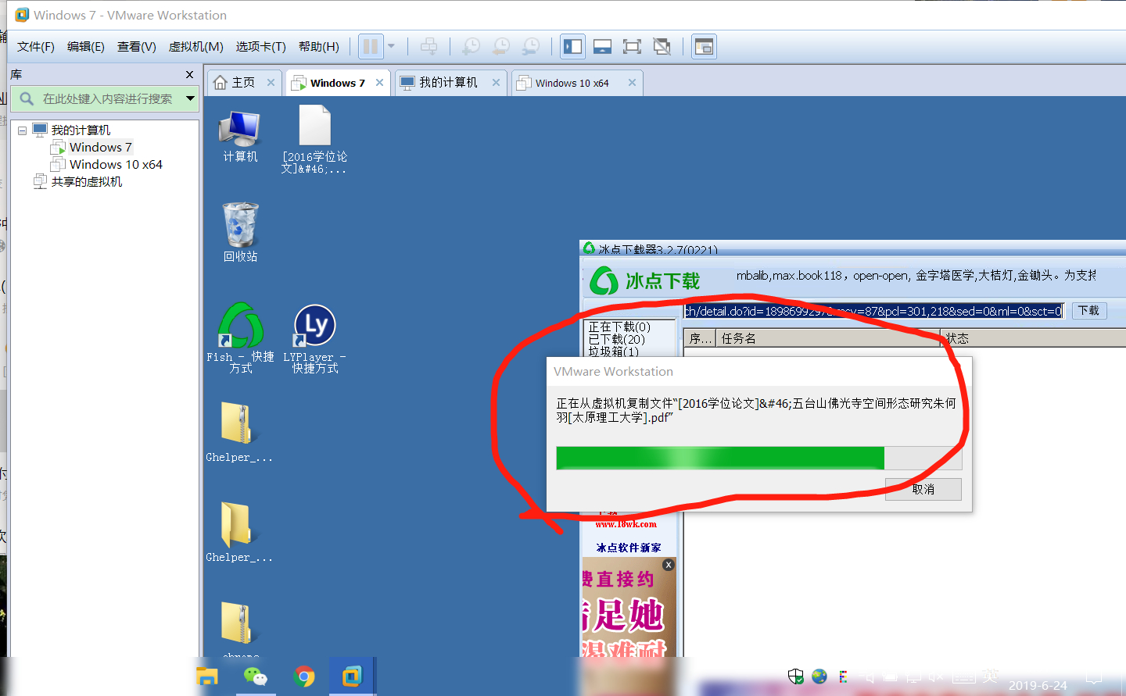Revert the virtual machine to its snapshot

(500, 47)
